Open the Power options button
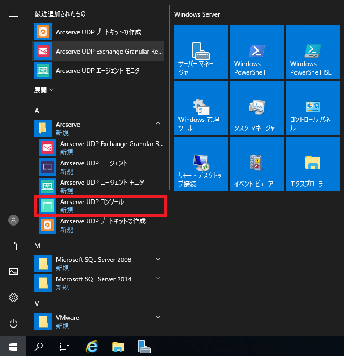 click(13, 323)
